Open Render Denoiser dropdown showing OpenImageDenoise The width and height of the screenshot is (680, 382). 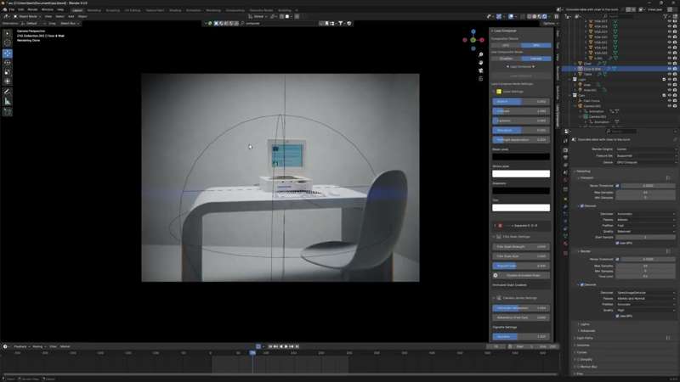646,293
